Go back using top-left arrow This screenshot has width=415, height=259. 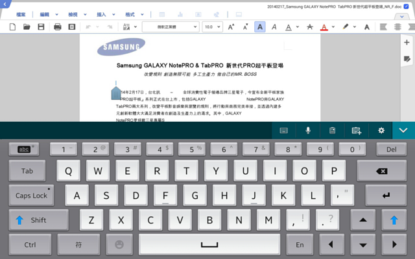[5, 4]
